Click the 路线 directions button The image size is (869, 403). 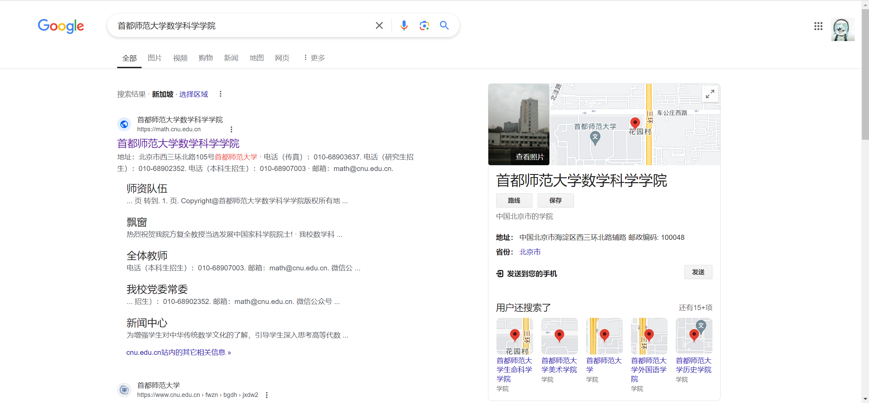pos(514,200)
